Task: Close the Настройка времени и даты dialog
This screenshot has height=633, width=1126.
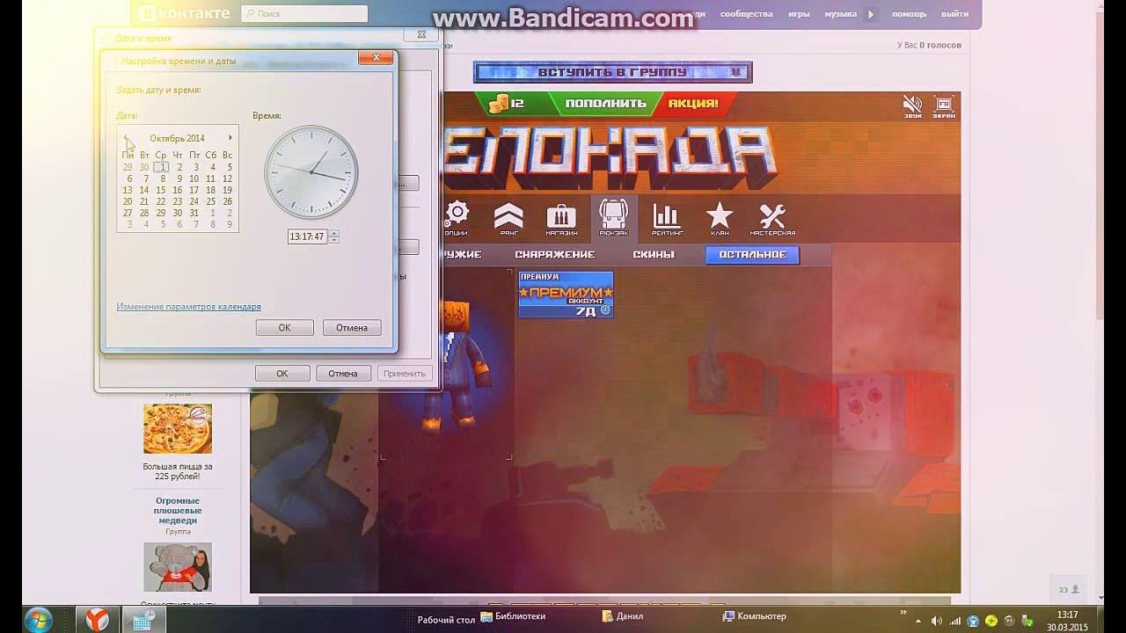Action: tap(376, 58)
